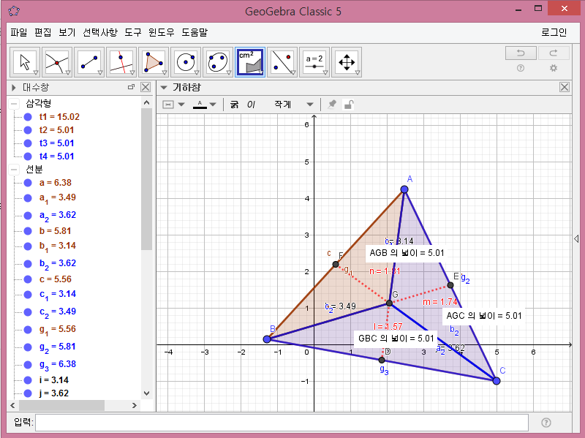The image size is (585, 438).
Task: Click into the 입력 input bar
Action: tap(282, 423)
